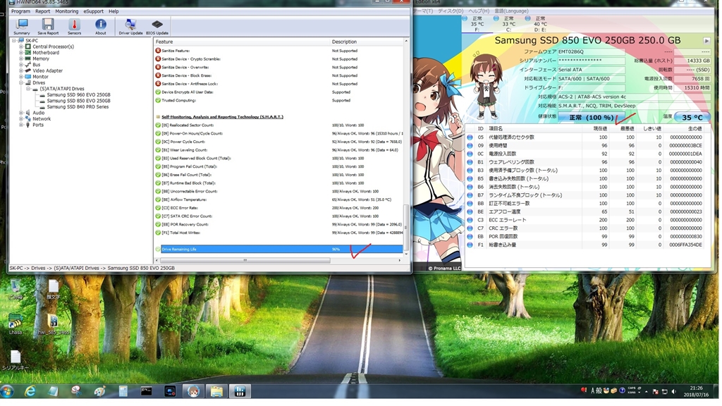Click the Reallocated Sector Count status icon

click(158, 125)
